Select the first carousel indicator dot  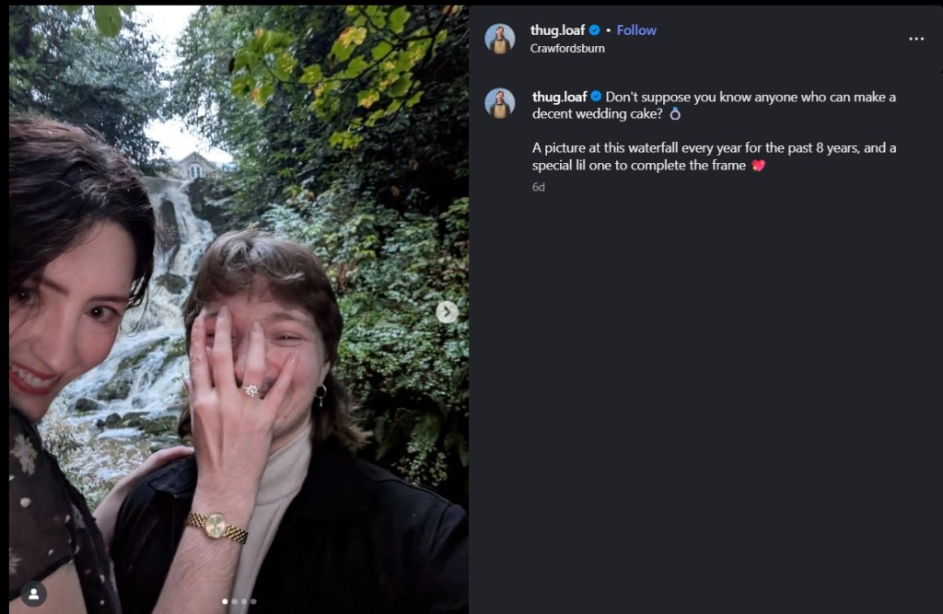click(x=225, y=601)
